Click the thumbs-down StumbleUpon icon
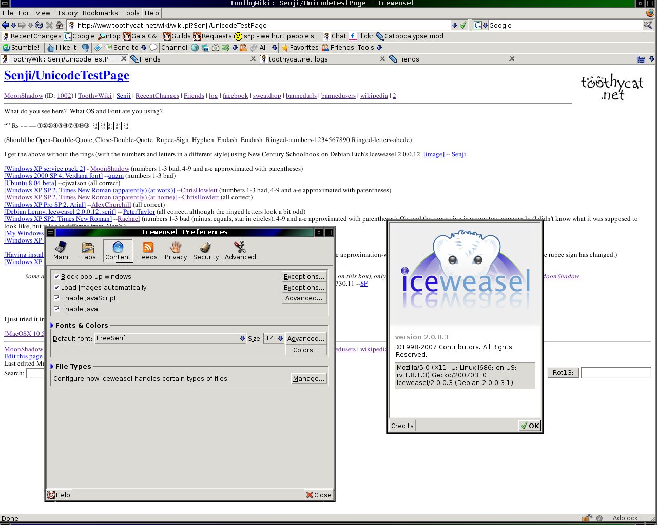 click(x=85, y=48)
